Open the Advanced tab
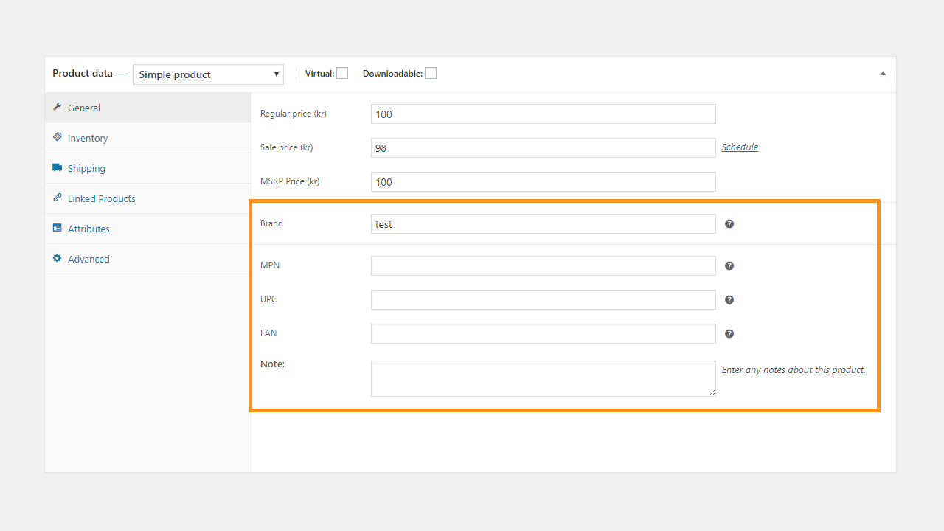Screen dimensions: 944x531 (x=148, y=259)
